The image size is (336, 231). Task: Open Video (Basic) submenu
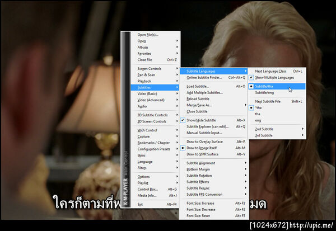(x=155, y=94)
